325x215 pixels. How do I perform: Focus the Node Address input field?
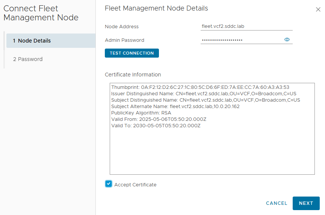246,26
